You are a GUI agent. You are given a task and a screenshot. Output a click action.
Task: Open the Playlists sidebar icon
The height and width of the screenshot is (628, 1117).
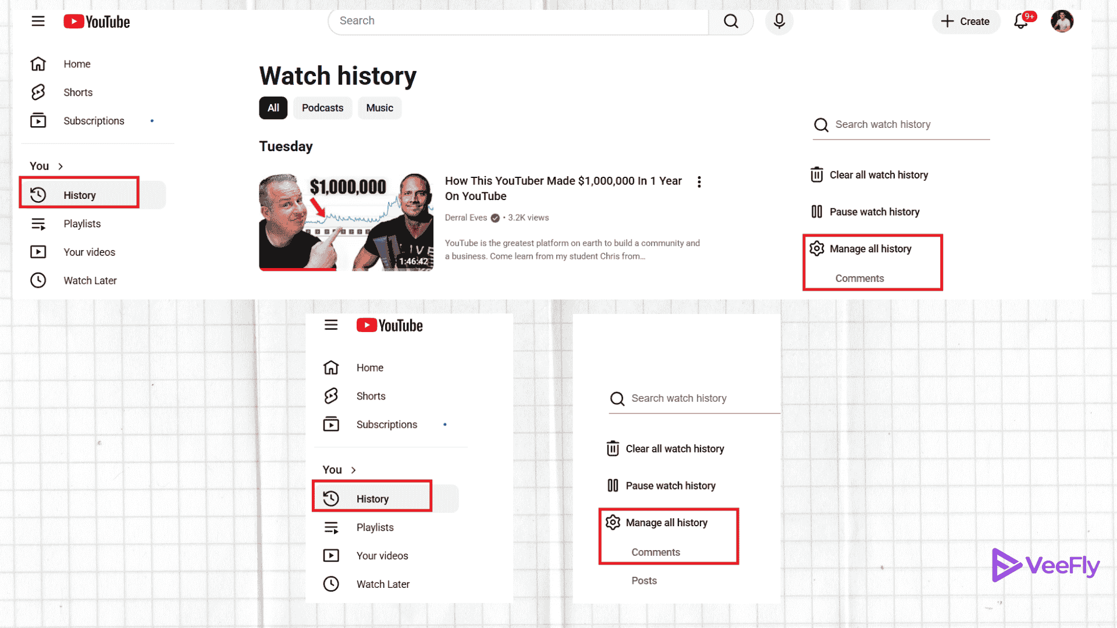38,223
